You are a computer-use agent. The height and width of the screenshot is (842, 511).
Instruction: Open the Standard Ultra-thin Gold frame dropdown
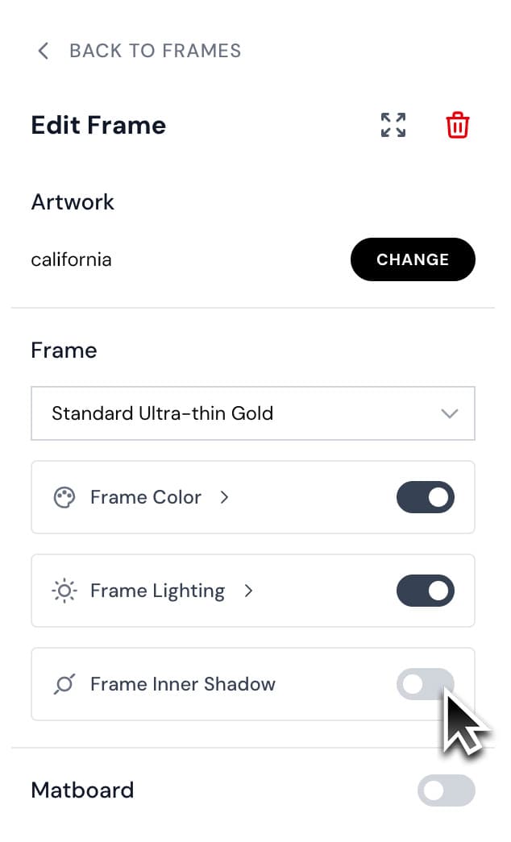pos(253,413)
